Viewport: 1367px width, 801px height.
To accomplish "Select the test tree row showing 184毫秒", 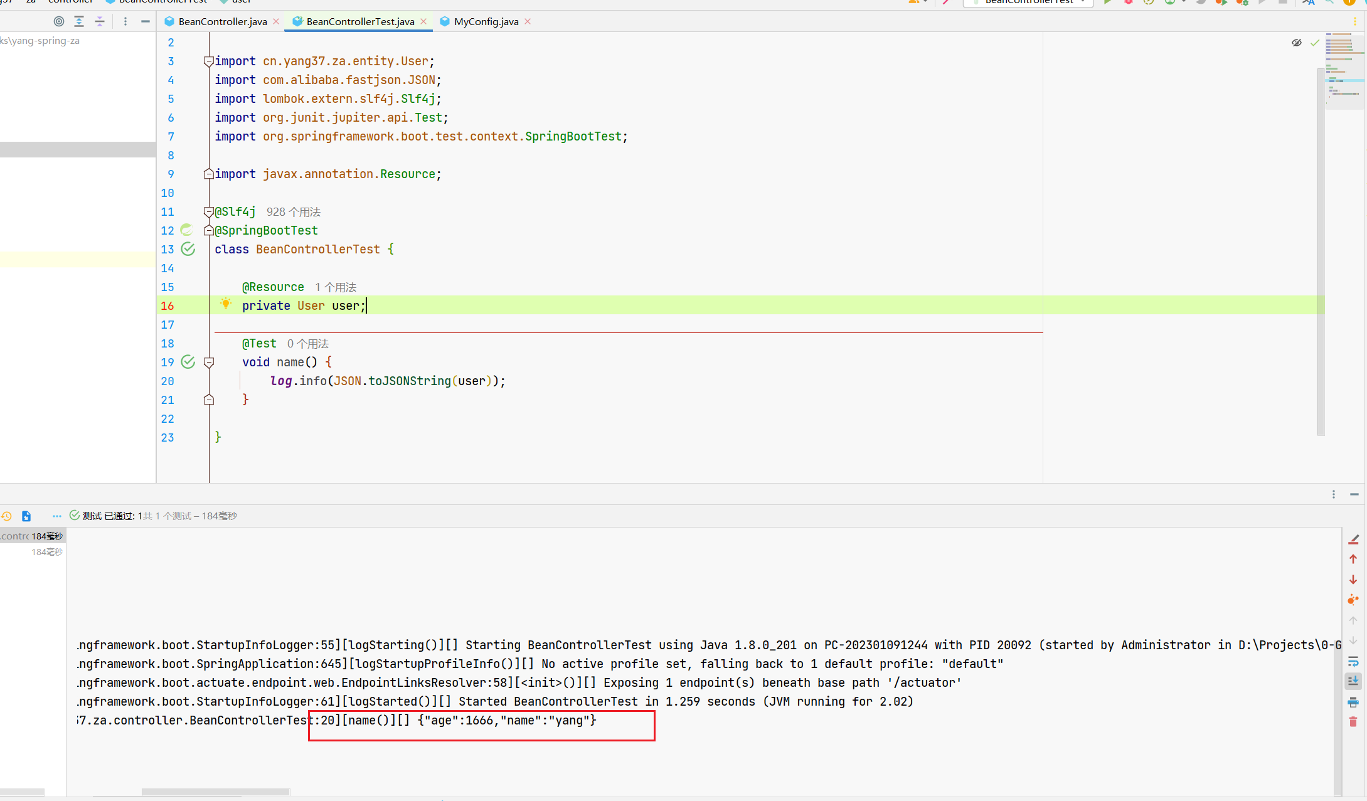I will [x=33, y=536].
